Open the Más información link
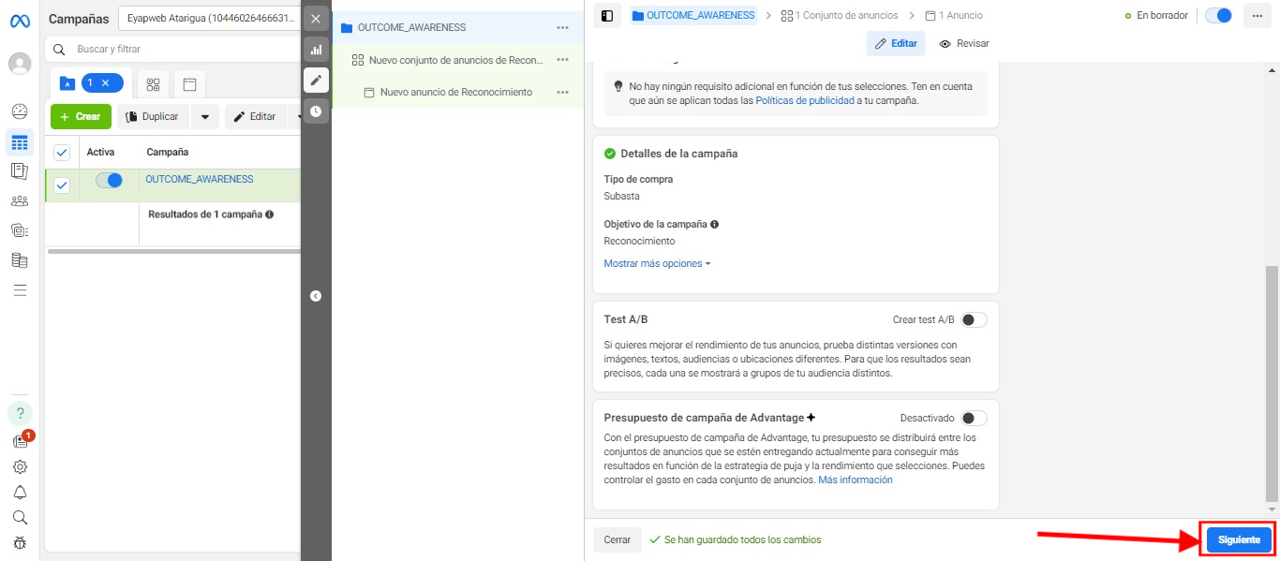 (856, 480)
